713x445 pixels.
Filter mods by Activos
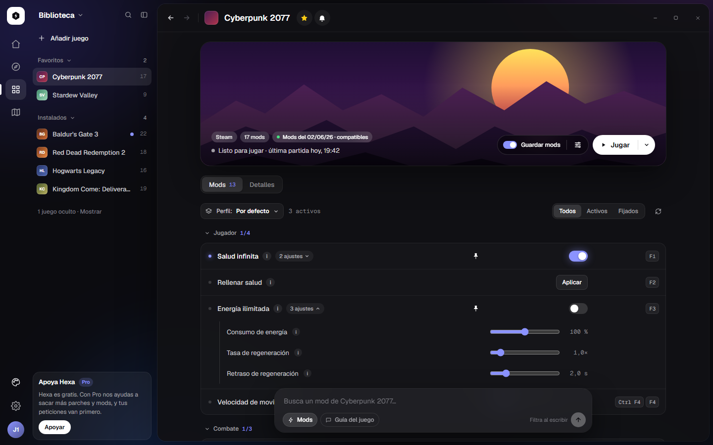click(597, 211)
